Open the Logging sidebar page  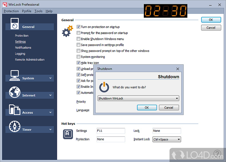[x=20, y=54]
